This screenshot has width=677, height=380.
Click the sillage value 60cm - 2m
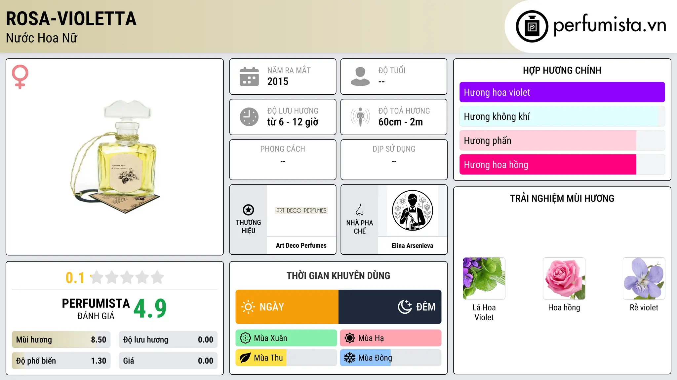[400, 122]
